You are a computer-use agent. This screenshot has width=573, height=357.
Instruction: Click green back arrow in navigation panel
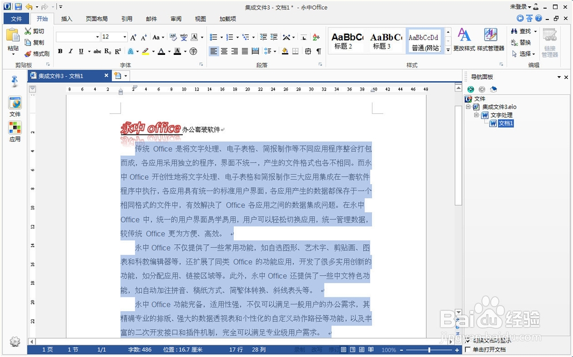(x=470, y=89)
